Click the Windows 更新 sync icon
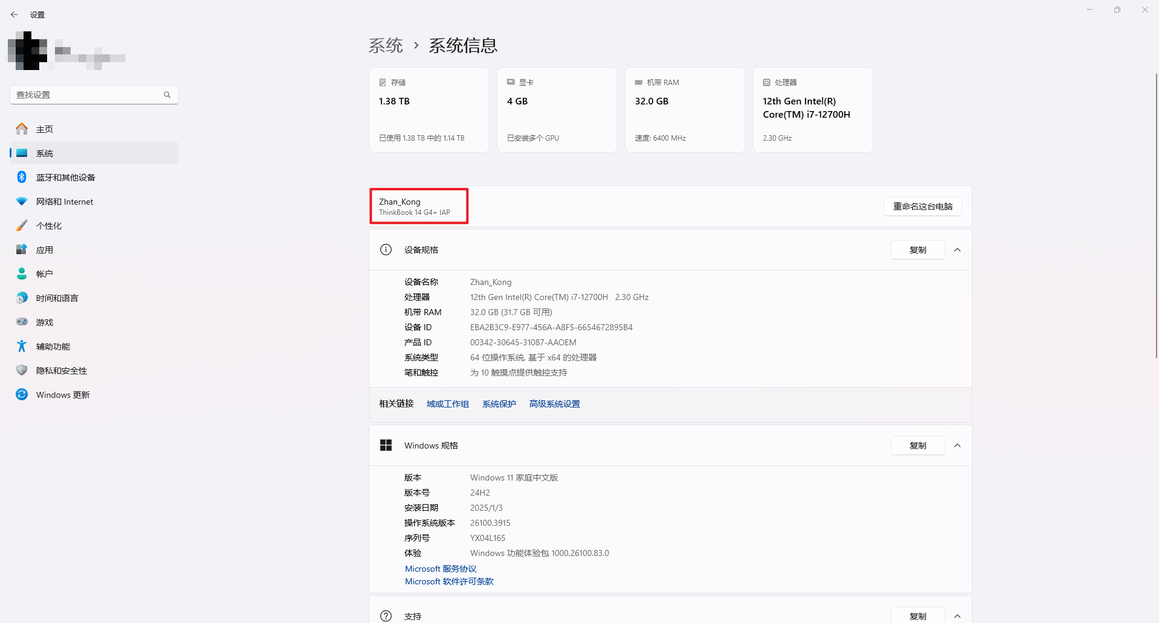The width and height of the screenshot is (1159, 623). (x=22, y=394)
